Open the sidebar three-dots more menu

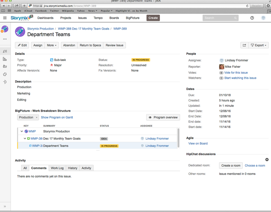click(x=5, y=39)
